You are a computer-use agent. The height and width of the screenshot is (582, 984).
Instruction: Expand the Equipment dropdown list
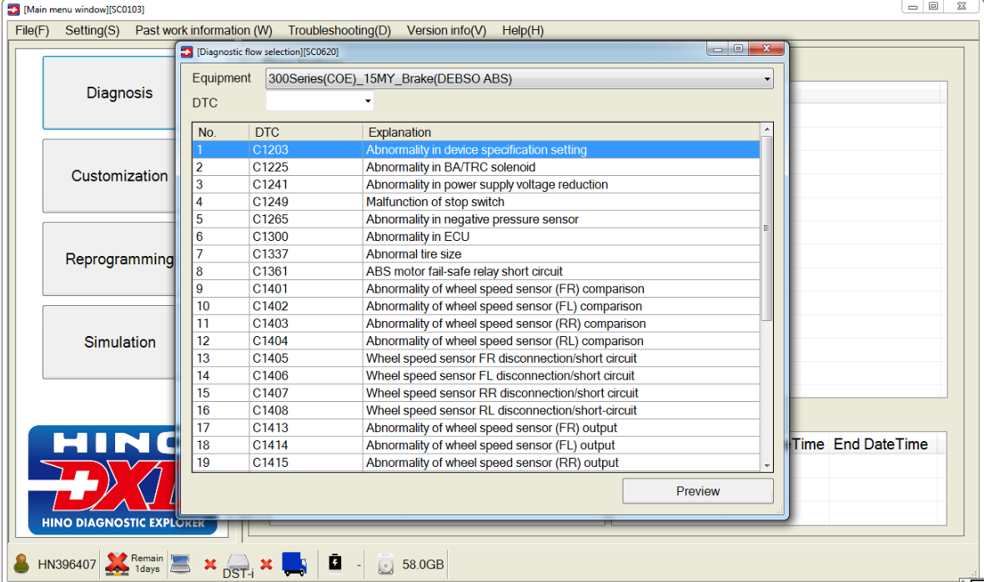pos(766,79)
